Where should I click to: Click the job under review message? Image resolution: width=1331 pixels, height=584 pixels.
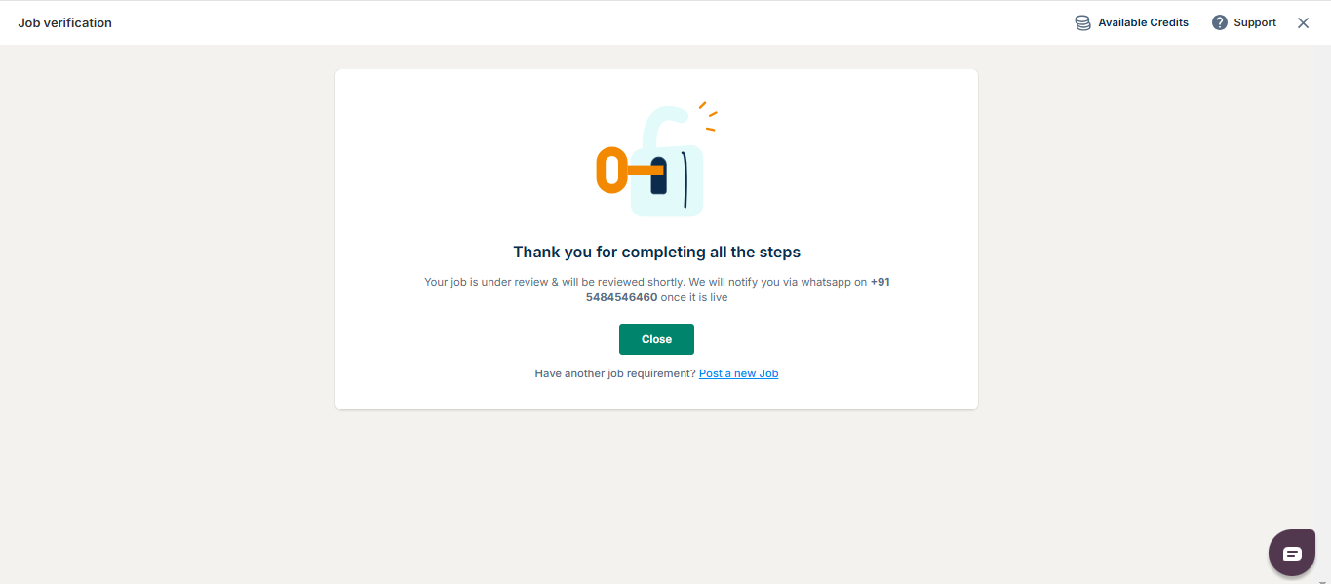[x=656, y=290]
